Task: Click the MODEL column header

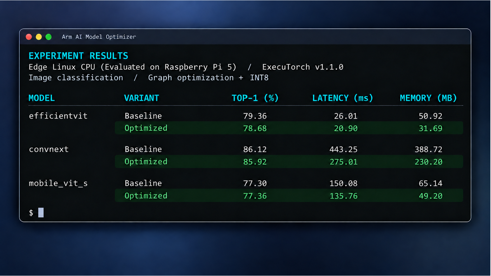Action: [42, 98]
